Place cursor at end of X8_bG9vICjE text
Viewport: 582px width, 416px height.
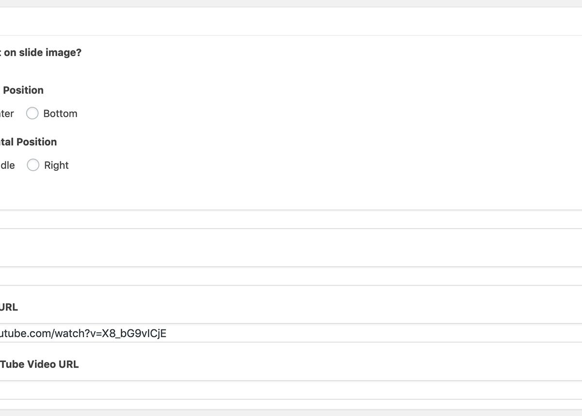[167, 333]
